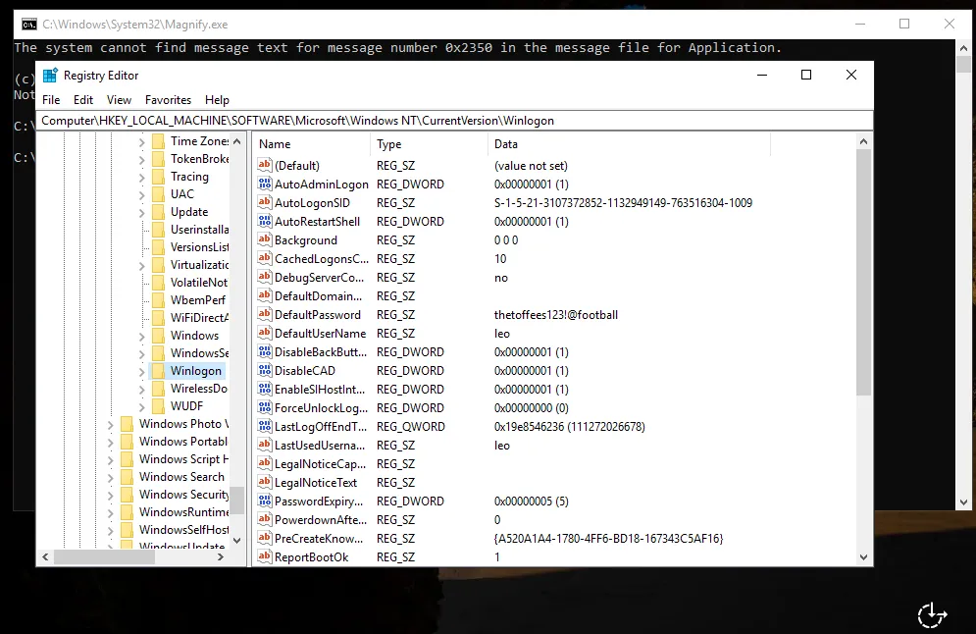Expand the Windows Security tree node

(x=110, y=495)
